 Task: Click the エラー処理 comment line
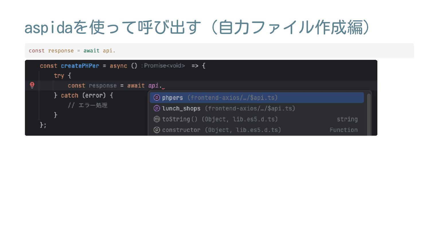click(88, 105)
